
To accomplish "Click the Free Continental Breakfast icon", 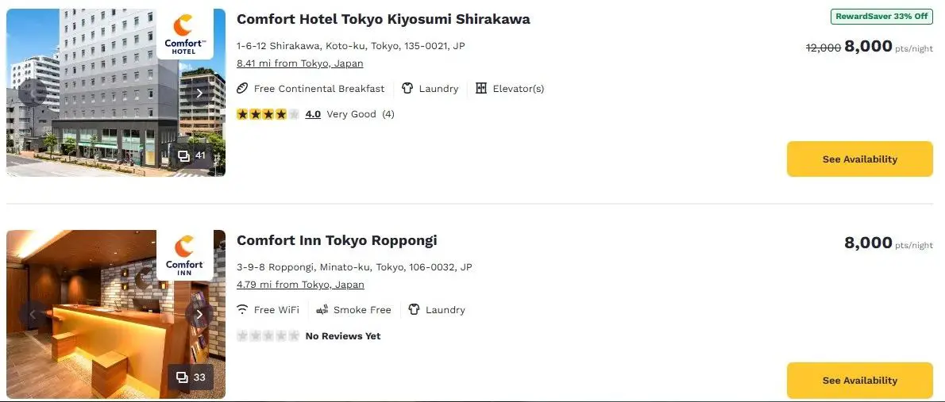I will (243, 89).
